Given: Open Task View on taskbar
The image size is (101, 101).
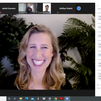Looking at the screenshot, I should 15,98.
